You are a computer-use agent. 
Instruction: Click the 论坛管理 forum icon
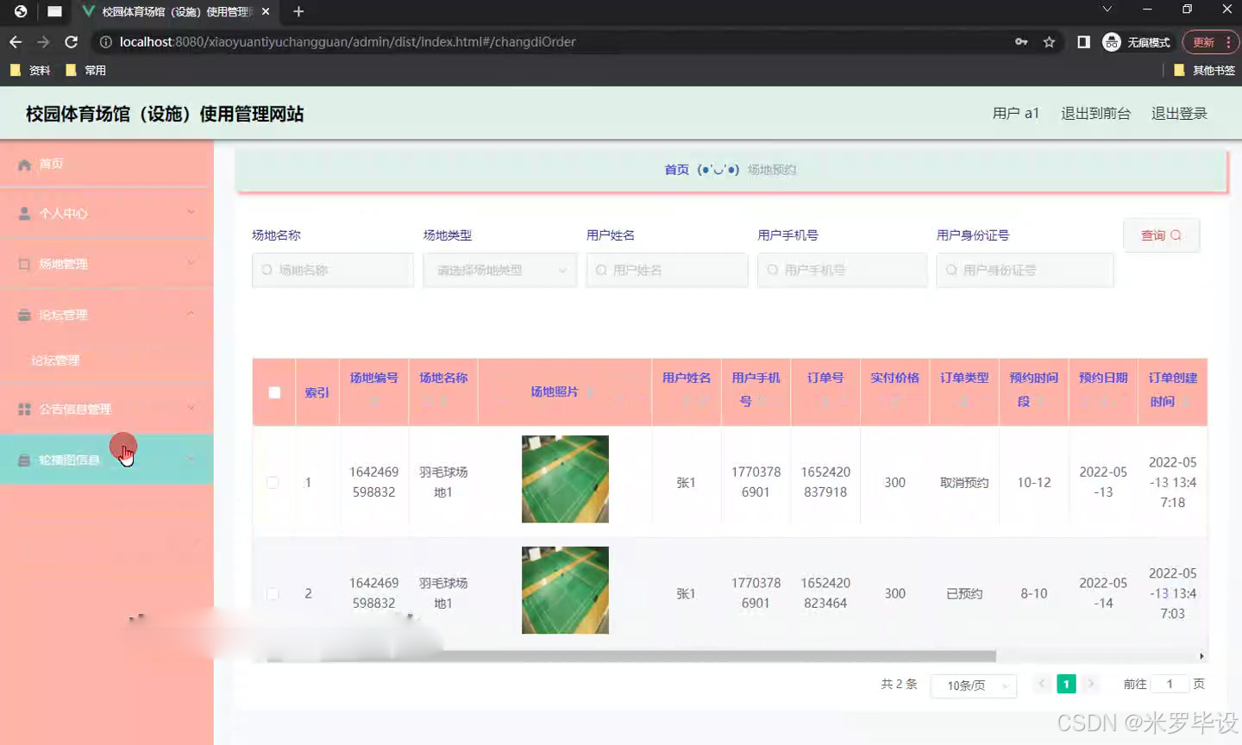(24, 314)
